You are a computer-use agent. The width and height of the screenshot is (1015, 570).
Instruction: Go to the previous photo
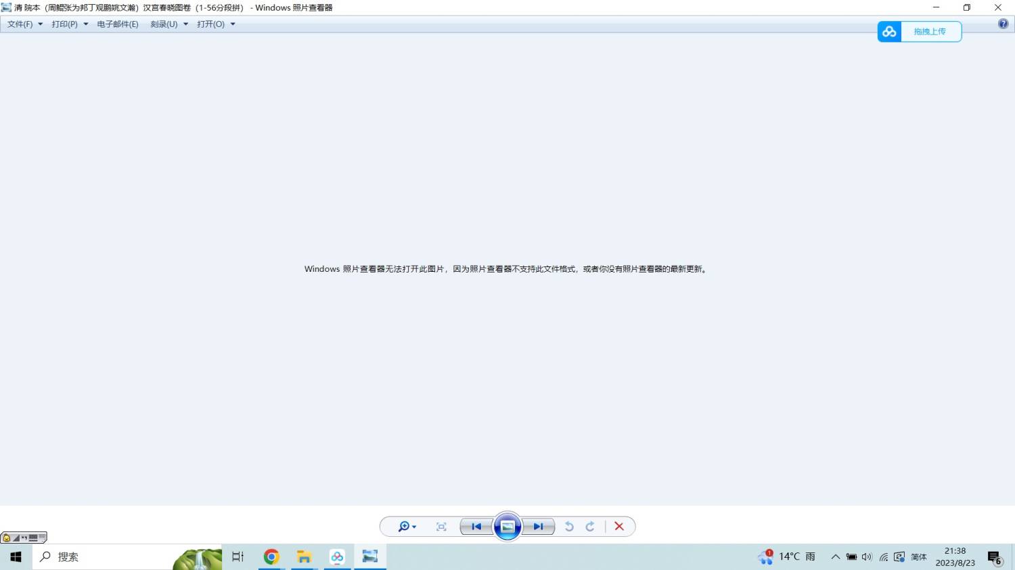(476, 527)
